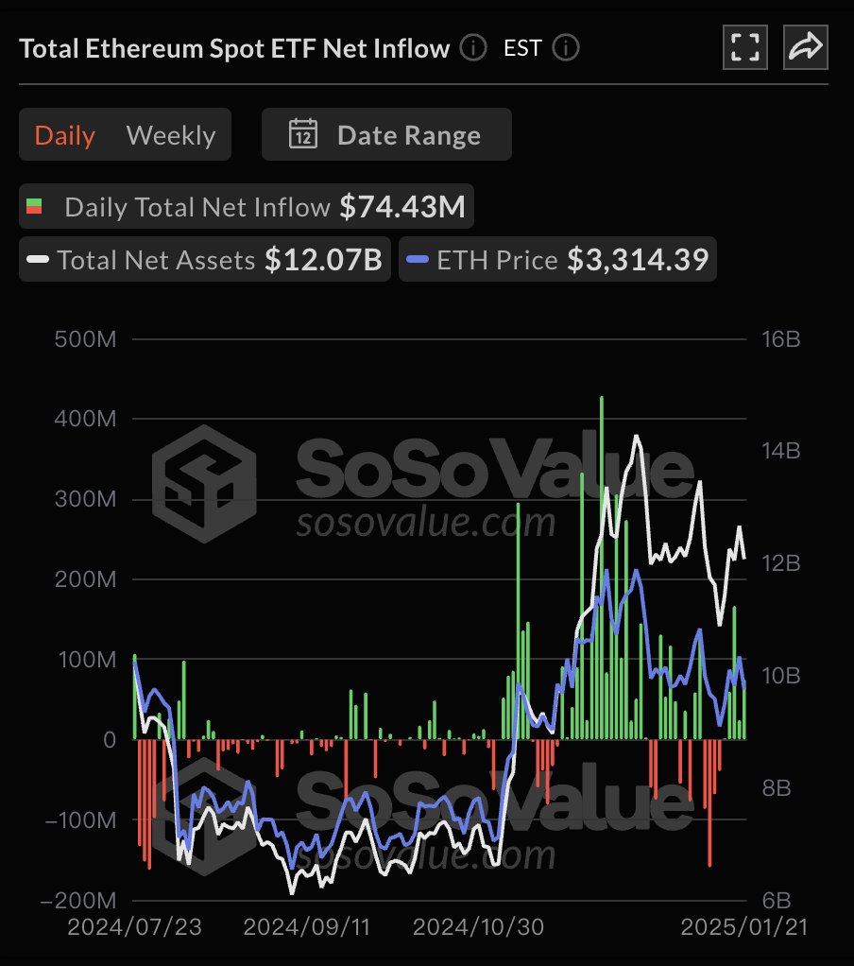Click the 2024/07/23 date label

(x=134, y=927)
